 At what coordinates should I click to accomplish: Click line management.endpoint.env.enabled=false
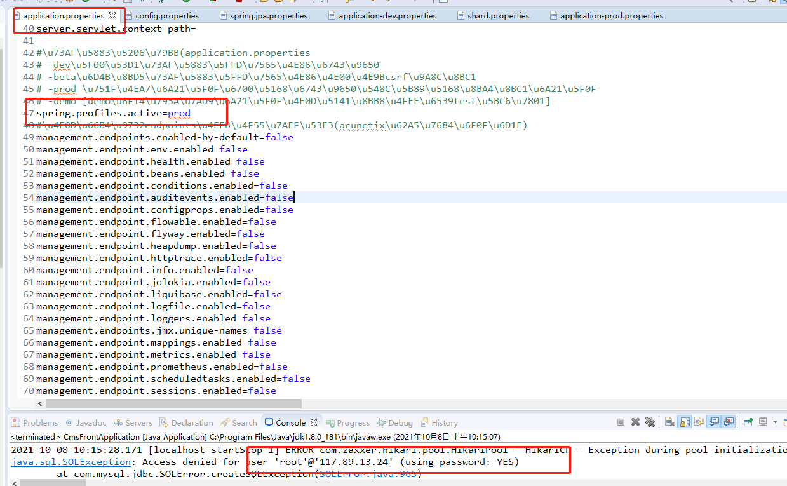point(142,149)
